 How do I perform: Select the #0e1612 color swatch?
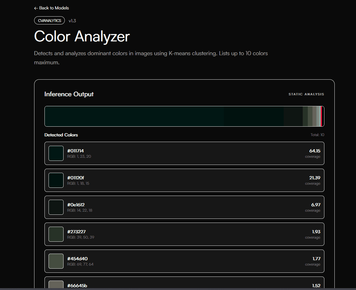tap(56, 207)
